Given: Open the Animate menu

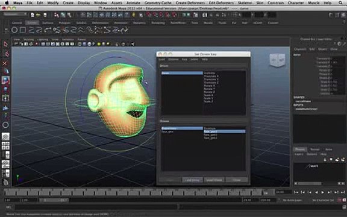Looking at the screenshot, I should tap(133, 3).
